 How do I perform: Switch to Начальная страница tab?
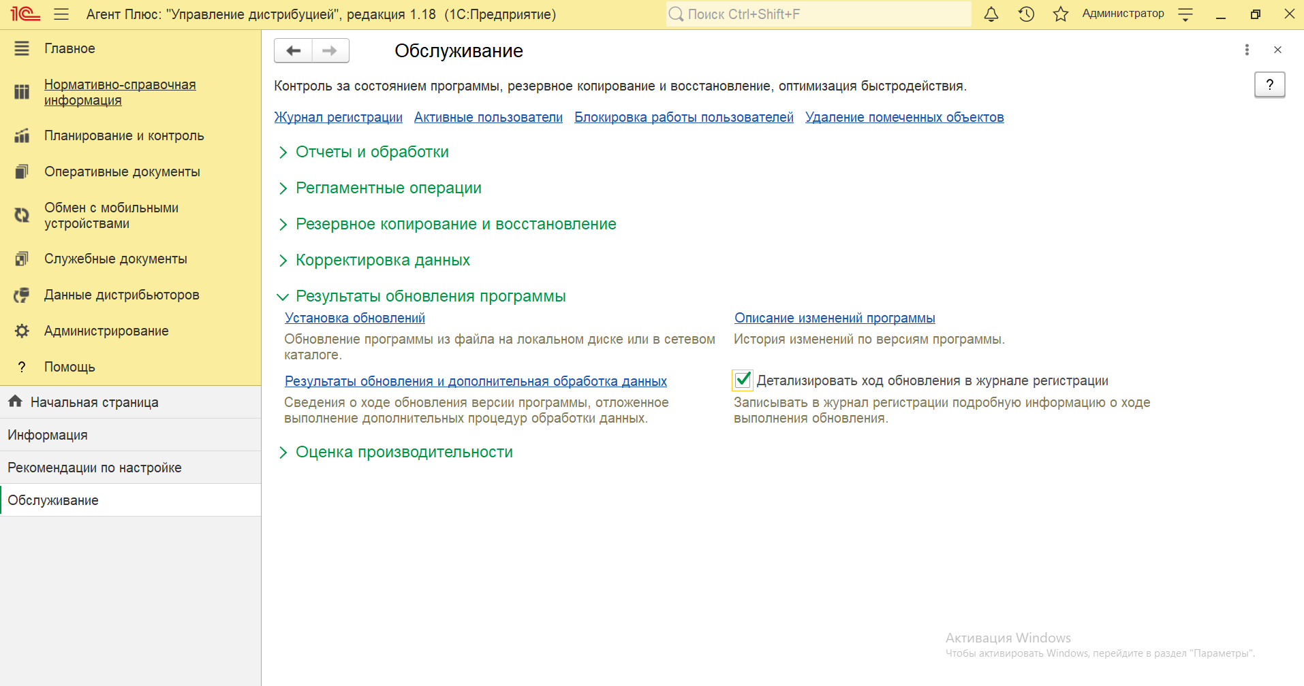coord(130,402)
